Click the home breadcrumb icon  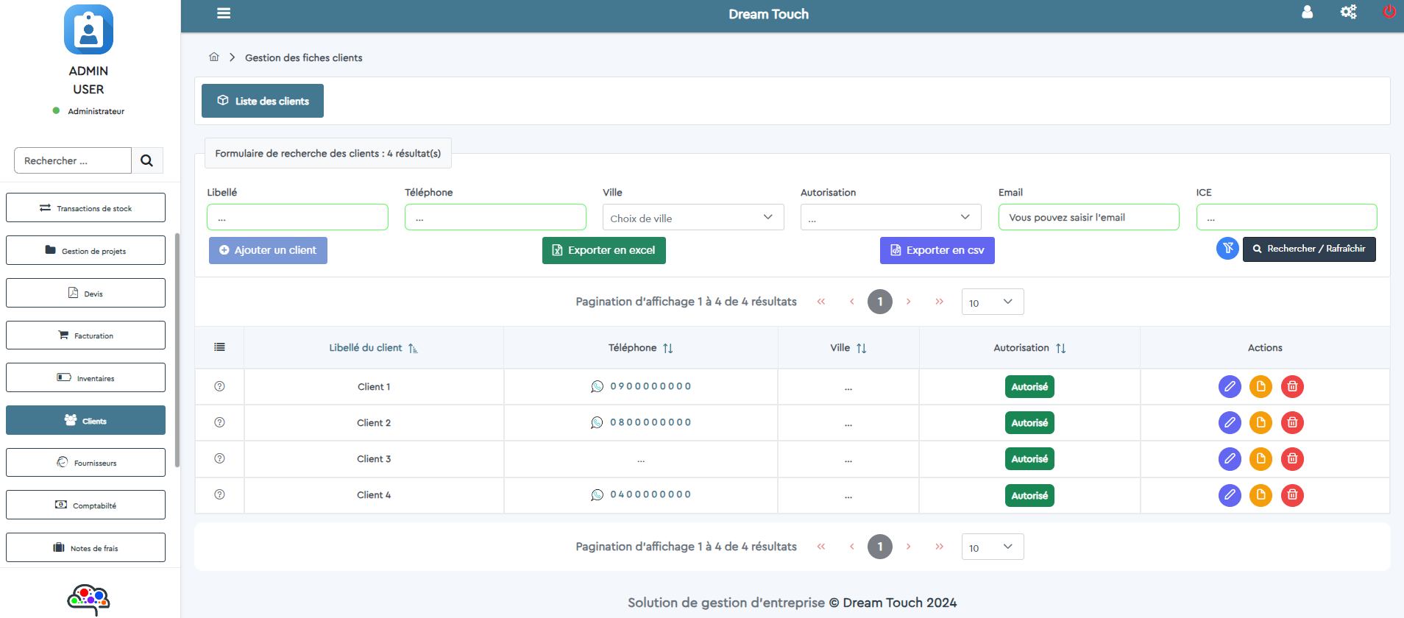coord(214,57)
